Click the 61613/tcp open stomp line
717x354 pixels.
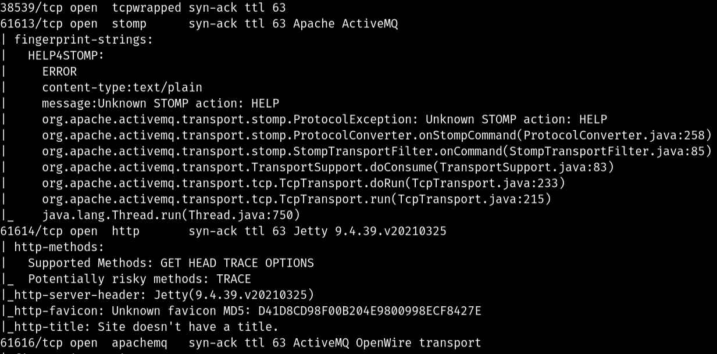pyautogui.click(x=199, y=24)
